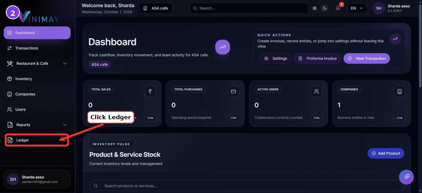Go to Transactions in the sidebar
This screenshot has width=422, height=193.
click(x=37, y=48)
